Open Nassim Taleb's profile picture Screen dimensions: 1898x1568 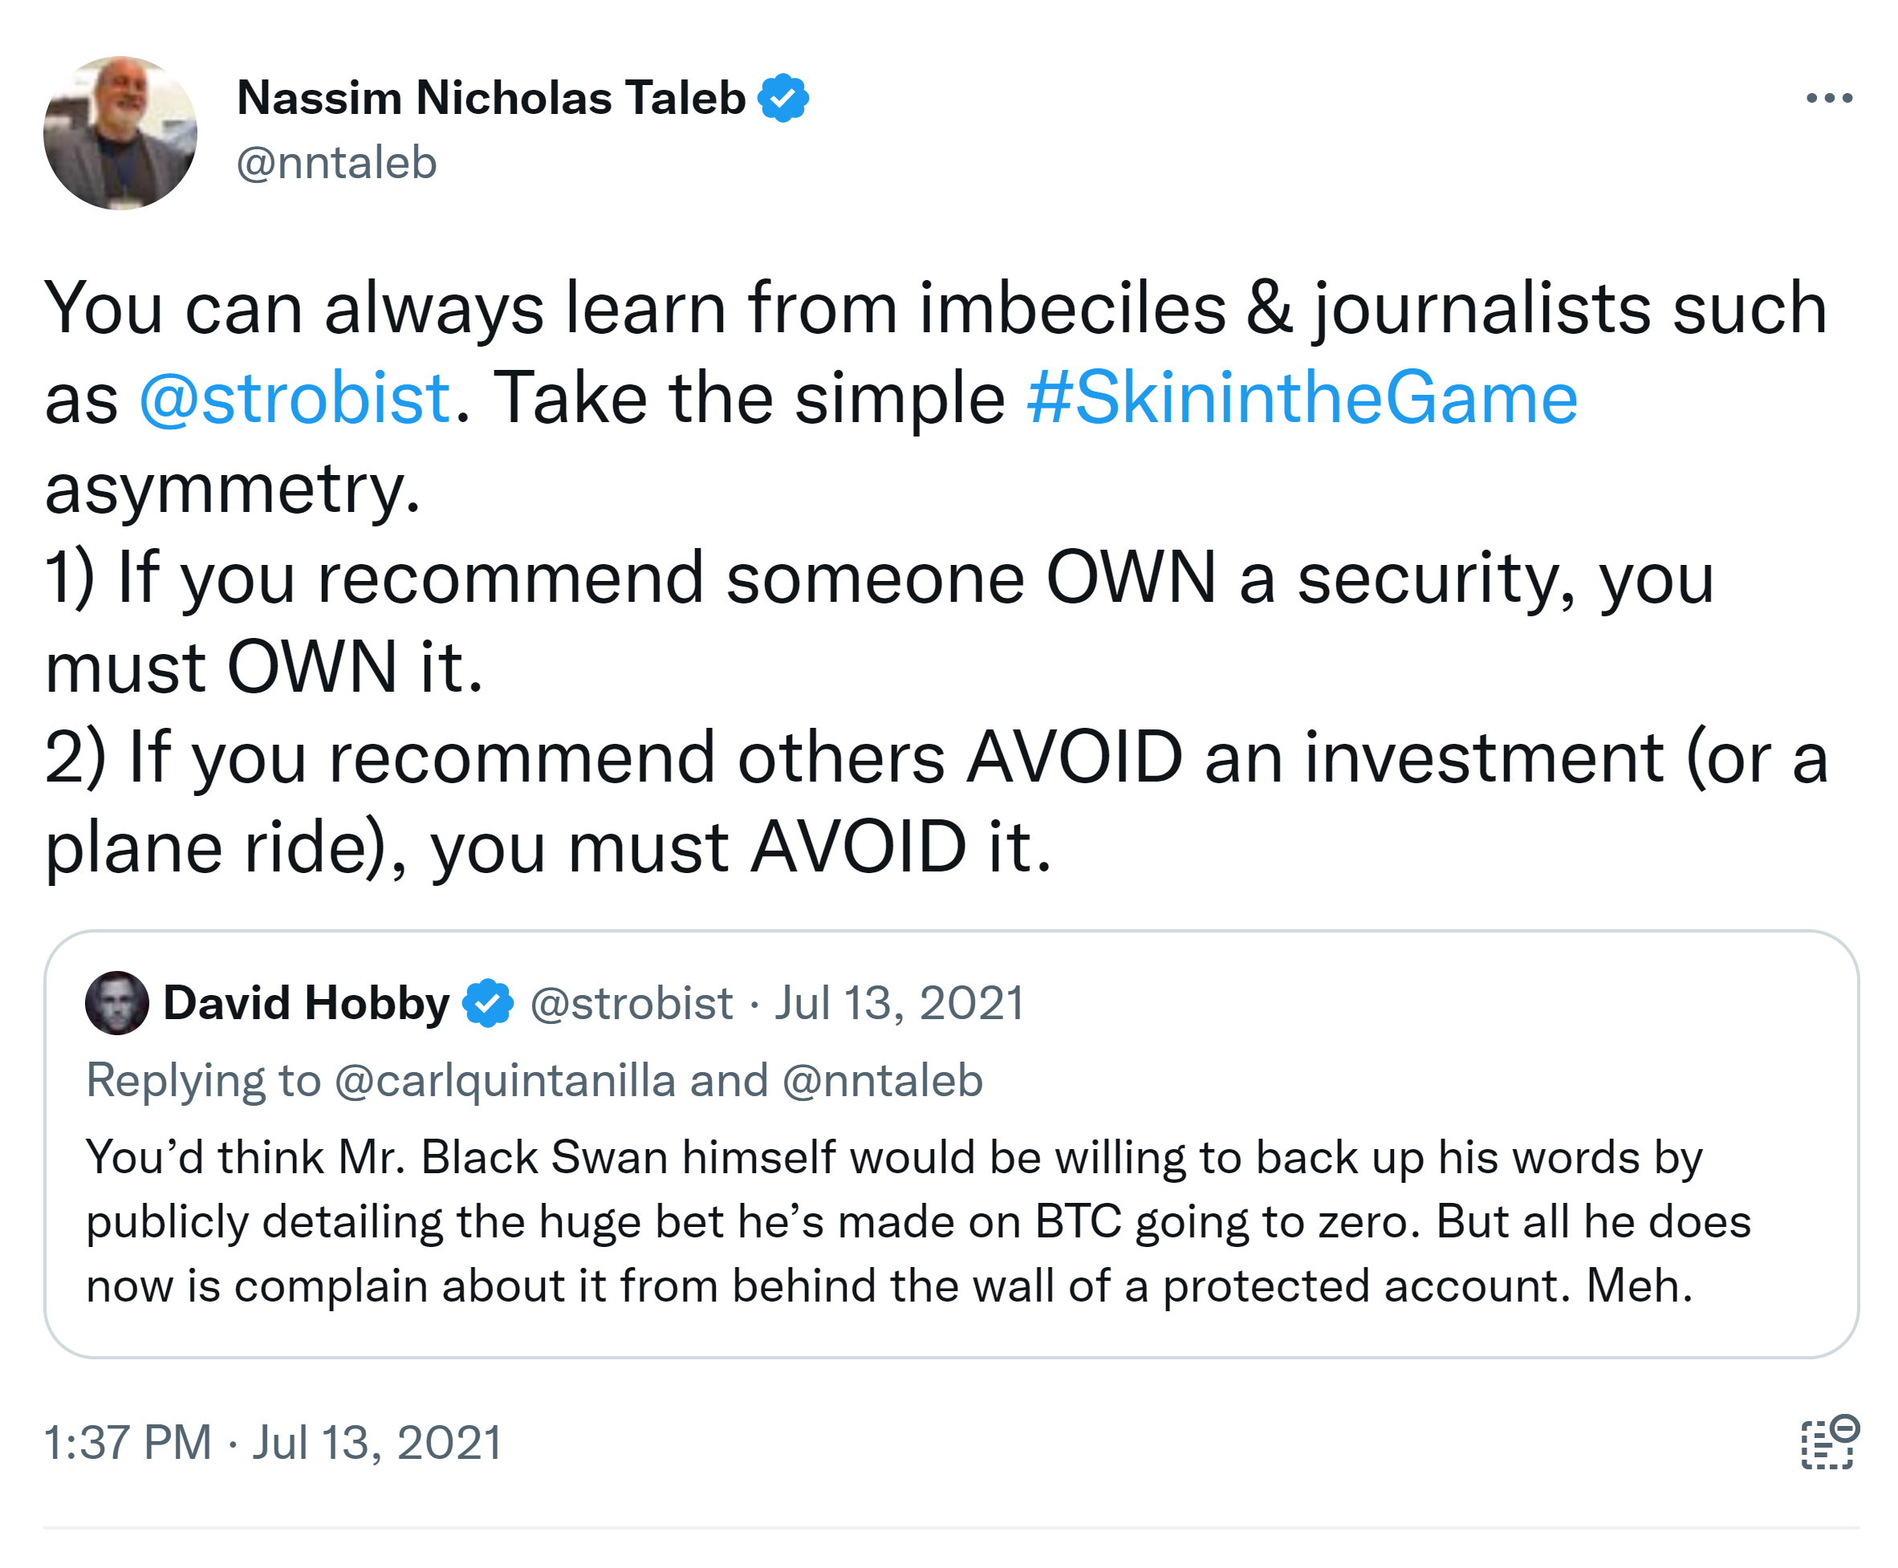click(120, 132)
